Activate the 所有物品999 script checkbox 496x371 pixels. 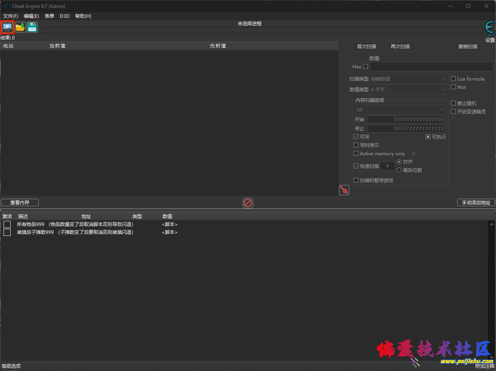tap(7, 224)
